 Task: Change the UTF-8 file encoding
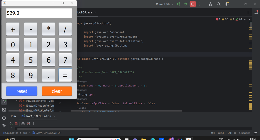click(232, 133)
